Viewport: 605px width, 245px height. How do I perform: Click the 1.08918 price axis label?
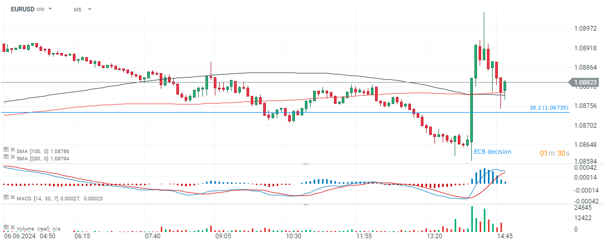[586, 48]
